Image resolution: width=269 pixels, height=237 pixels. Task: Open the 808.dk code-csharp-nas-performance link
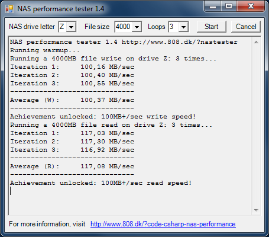(163, 224)
